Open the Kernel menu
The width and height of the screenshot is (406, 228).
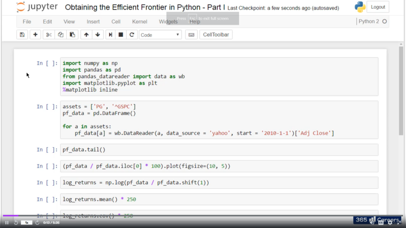pos(140,22)
